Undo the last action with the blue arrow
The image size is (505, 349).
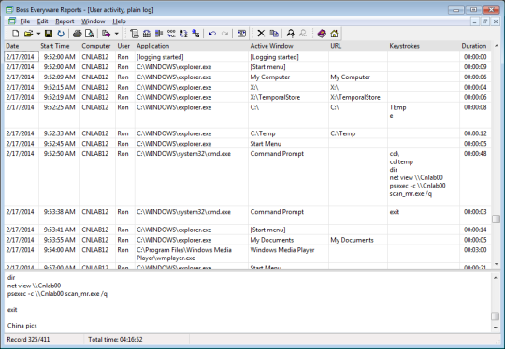pyautogui.click(x=212, y=34)
